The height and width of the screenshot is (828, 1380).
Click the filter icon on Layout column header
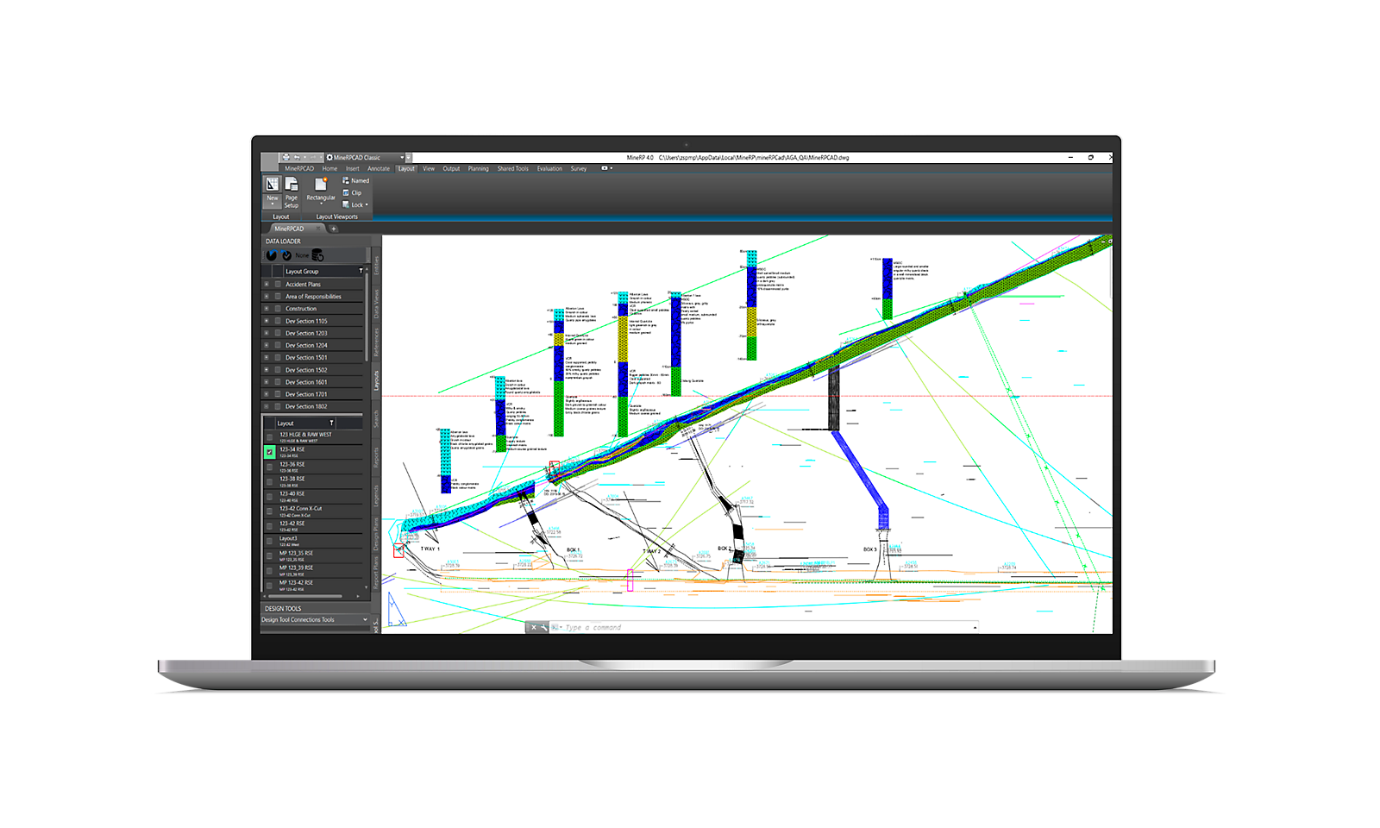331,423
